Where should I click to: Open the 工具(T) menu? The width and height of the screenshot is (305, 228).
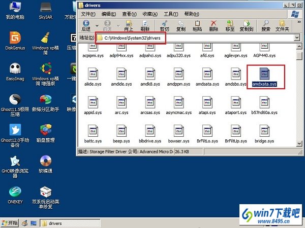point(171,14)
